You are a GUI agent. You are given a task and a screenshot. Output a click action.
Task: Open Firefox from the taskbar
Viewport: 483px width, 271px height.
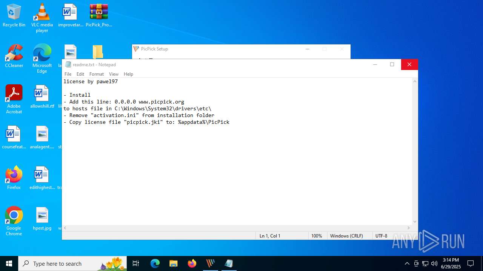click(x=192, y=263)
